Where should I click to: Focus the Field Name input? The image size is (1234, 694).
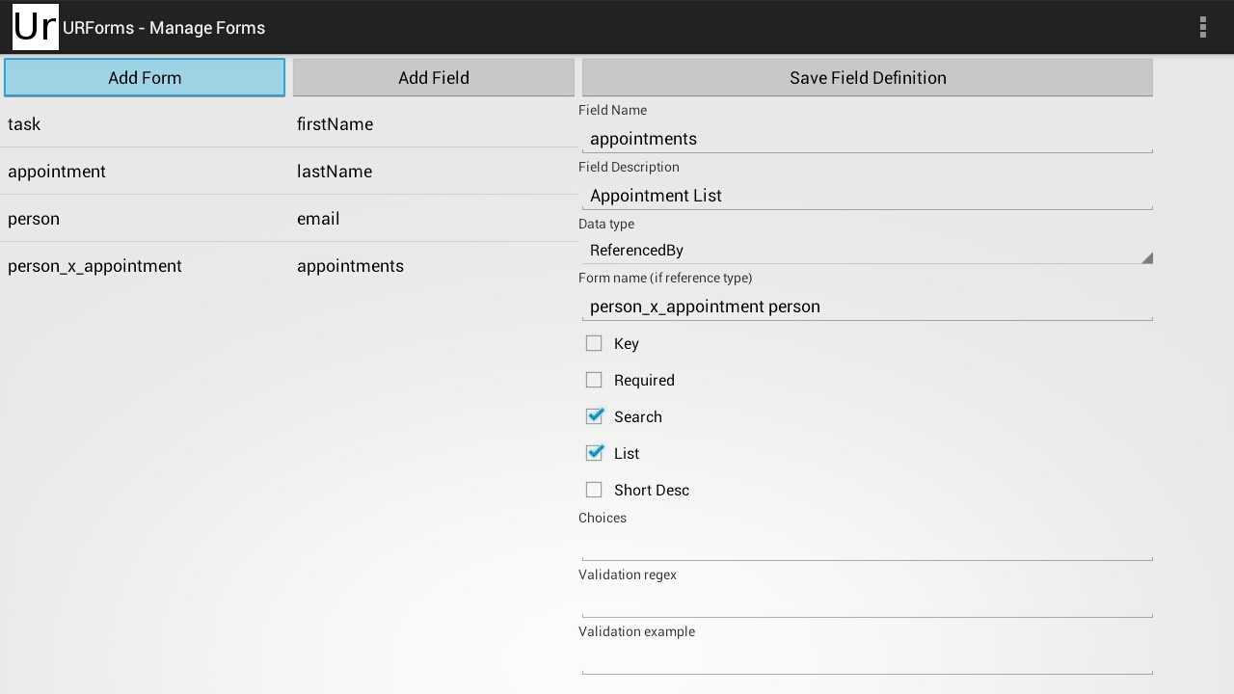point(868,139)
